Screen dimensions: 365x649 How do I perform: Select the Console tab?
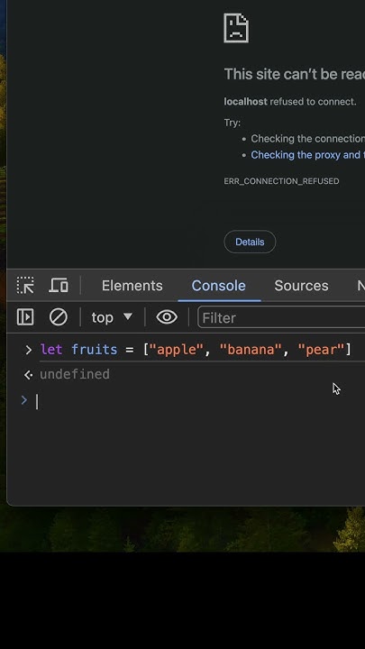click(218, 286)
